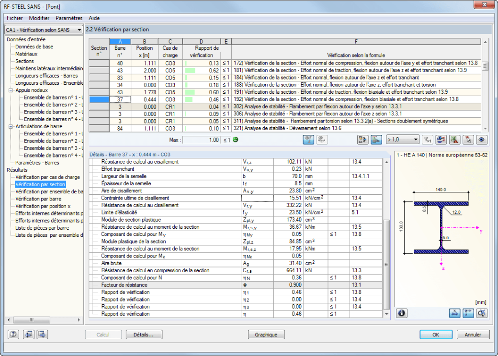Open cross-section info with the i icon
This screenshot has width=498, height=356.
401,313
